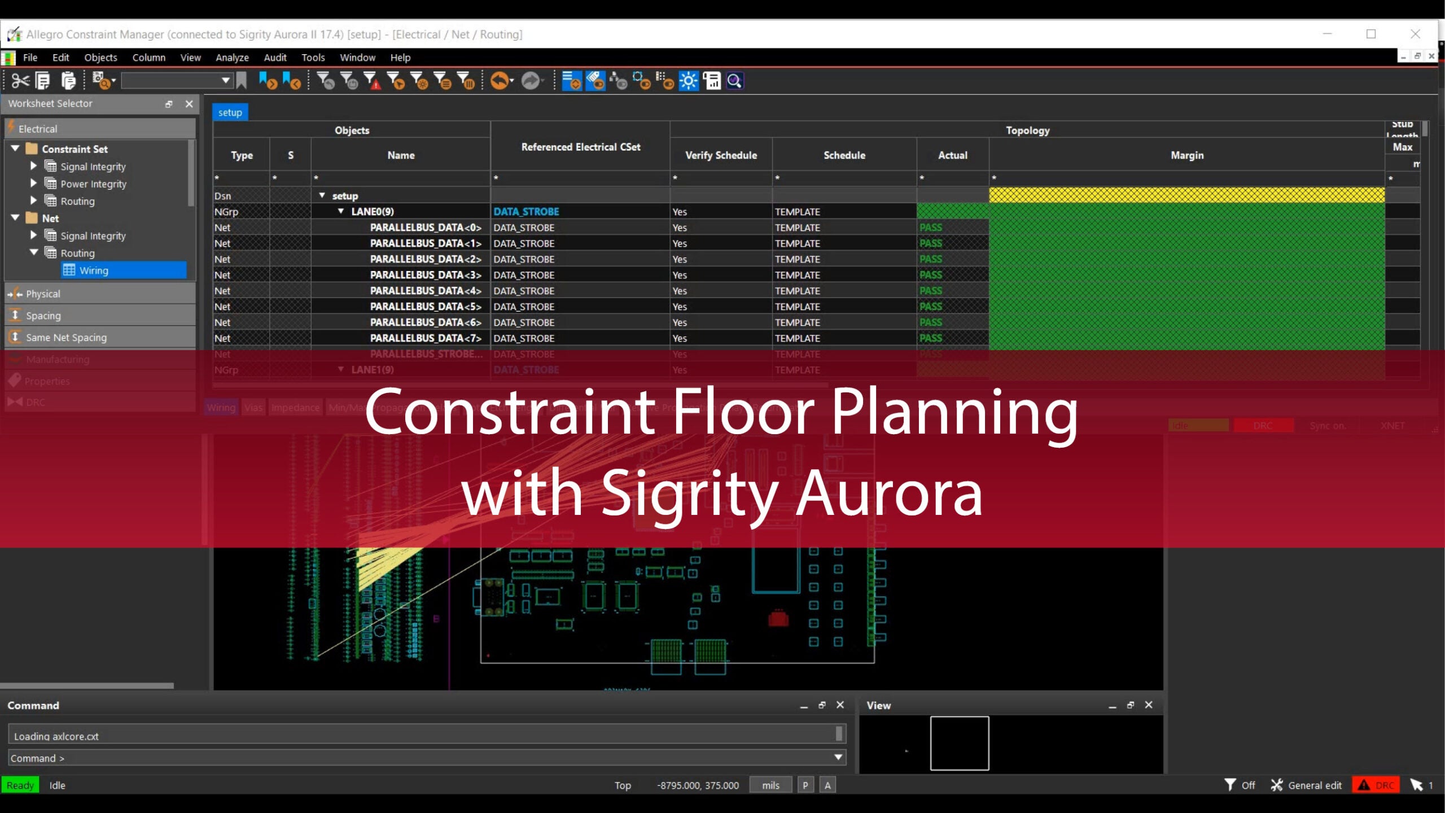This screenshot has height=813, width=1445.
Task: Open the Same Net Spacing section
Action: click(x=100, y=338)
